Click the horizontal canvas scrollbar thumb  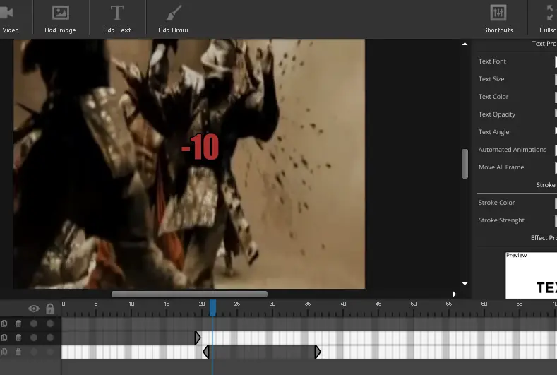[x=189, y=294]
